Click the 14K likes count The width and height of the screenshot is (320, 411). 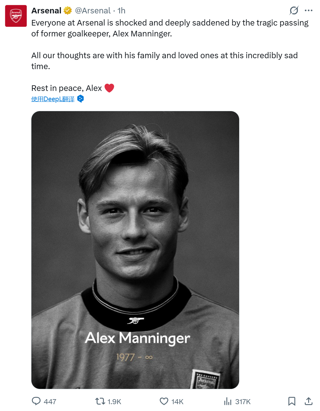(x=177, y=402)
